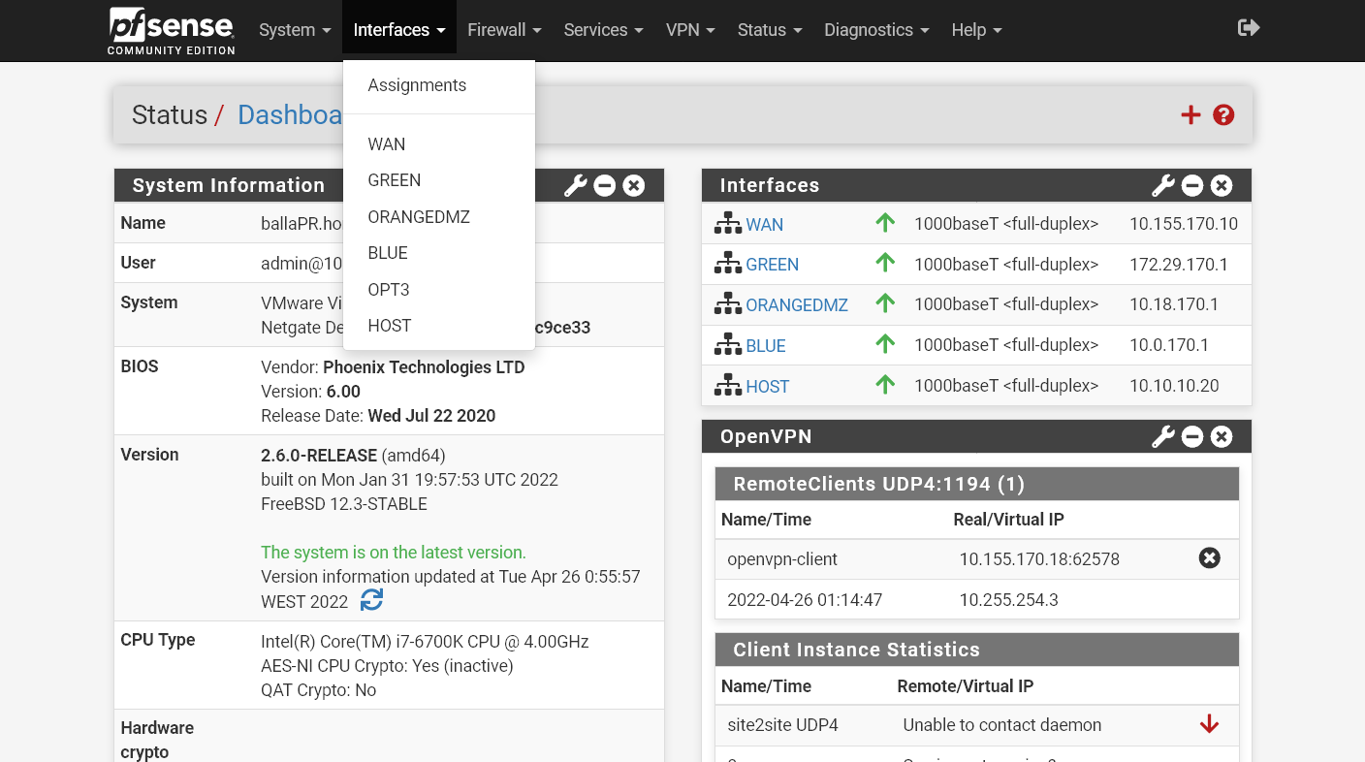Screen dimensions: 1365x762
Task: Click the wrench icon in Interfaces widget
Action: 1162,185
